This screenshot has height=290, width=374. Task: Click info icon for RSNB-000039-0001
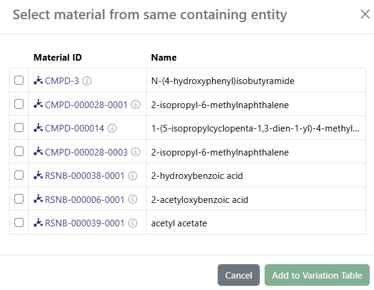tap(133, 223)
